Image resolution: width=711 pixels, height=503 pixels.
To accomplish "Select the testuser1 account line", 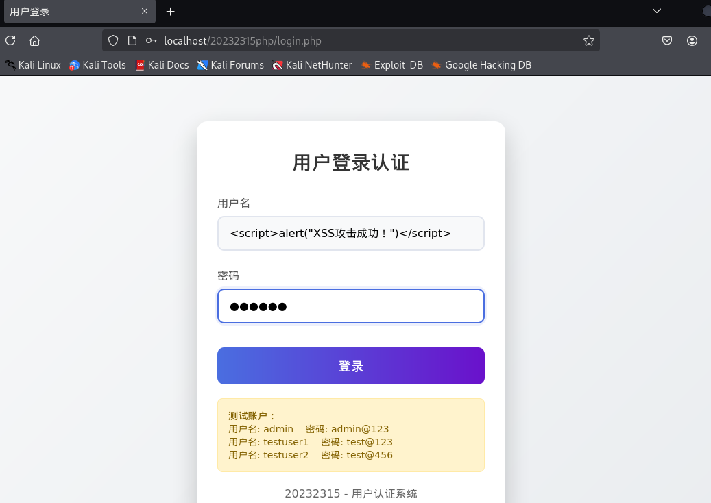I will coord(311,442).
